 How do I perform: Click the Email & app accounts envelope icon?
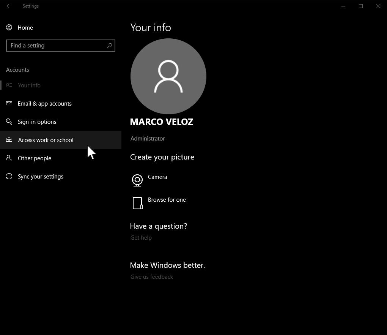pyautogui.click(x=9, y=103)
